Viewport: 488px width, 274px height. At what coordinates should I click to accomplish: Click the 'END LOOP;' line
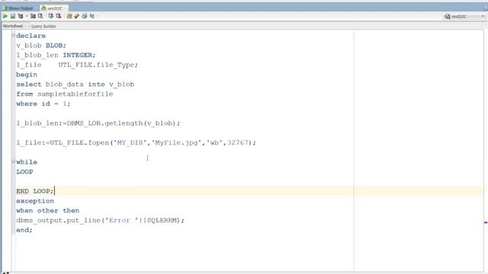click(x=35, y=191)
